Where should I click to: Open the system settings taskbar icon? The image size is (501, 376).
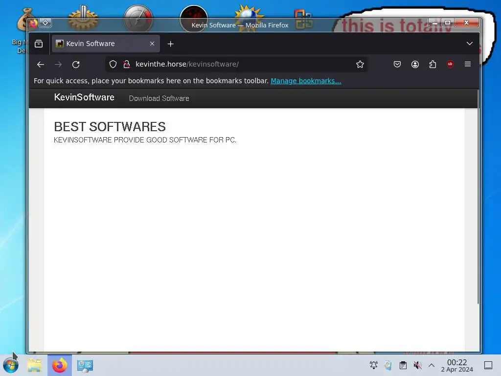85,365
